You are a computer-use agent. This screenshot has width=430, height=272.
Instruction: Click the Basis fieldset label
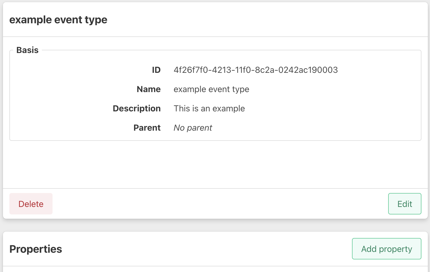[x=27, y=50]
